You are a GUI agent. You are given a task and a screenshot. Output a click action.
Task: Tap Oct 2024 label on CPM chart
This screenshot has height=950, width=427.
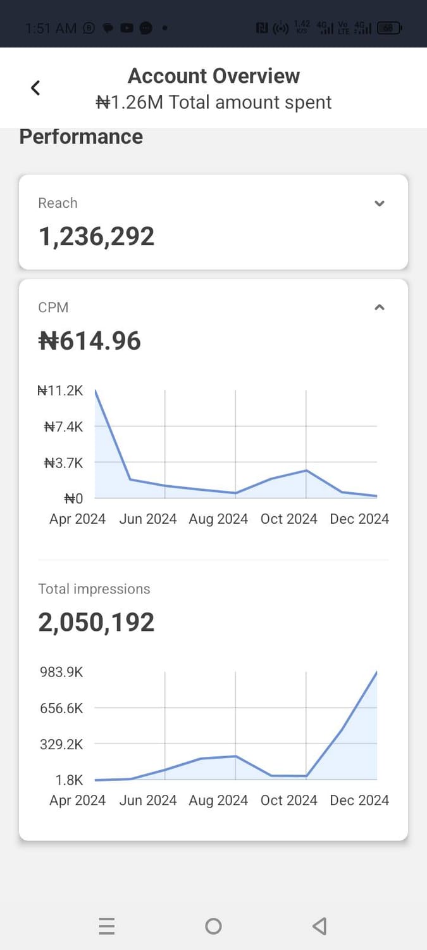tap(288, 519)
